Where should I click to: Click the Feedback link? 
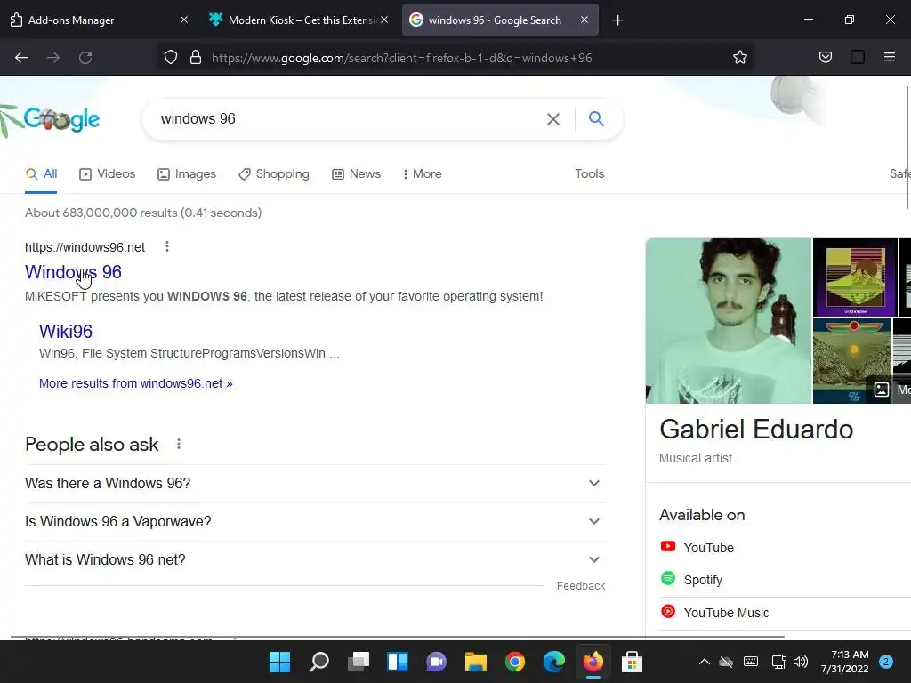click(x=581, y=586)
